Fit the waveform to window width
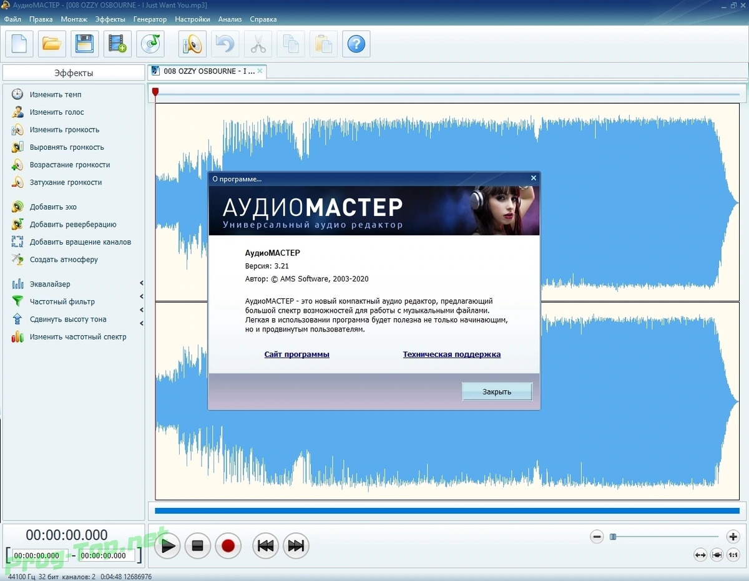749x581 pixels. 700,555
